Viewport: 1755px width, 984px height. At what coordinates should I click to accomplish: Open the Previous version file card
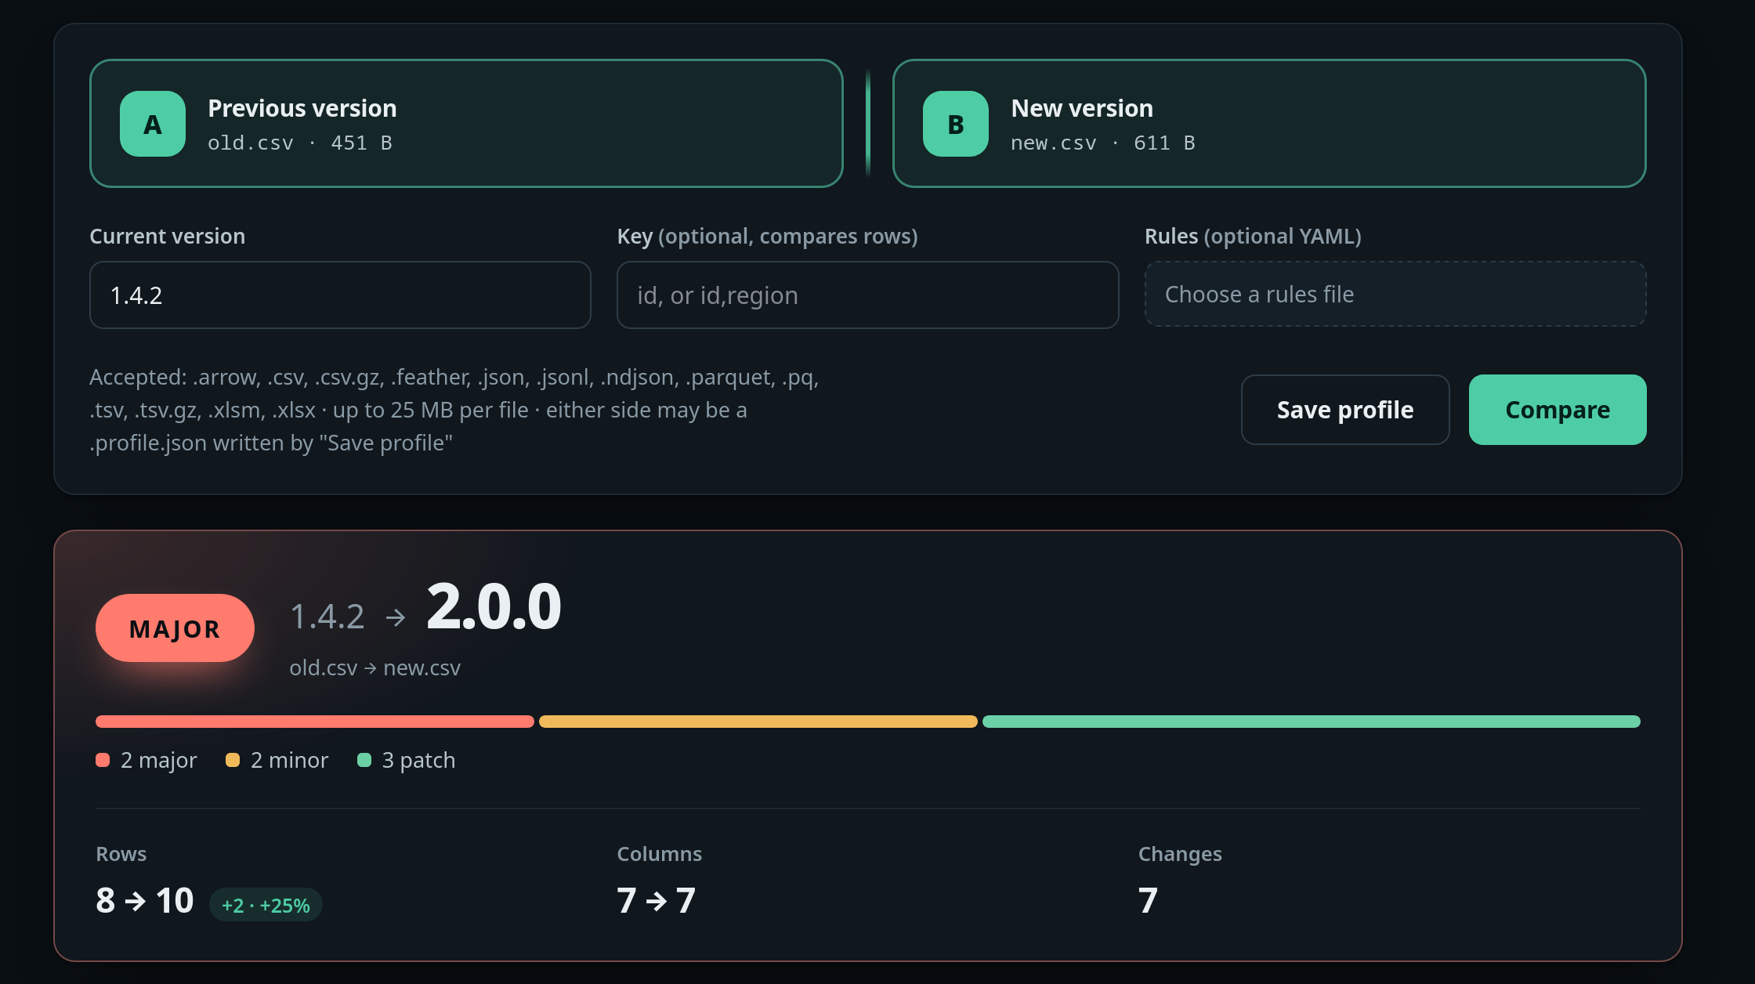466,123
